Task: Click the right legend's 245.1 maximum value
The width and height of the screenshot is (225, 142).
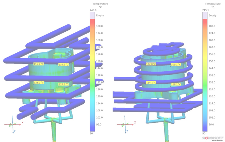Action: tap(205, 11)
